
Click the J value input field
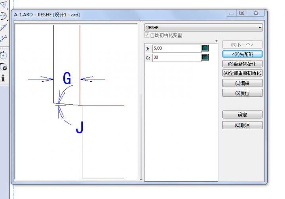tap(177, 48)
